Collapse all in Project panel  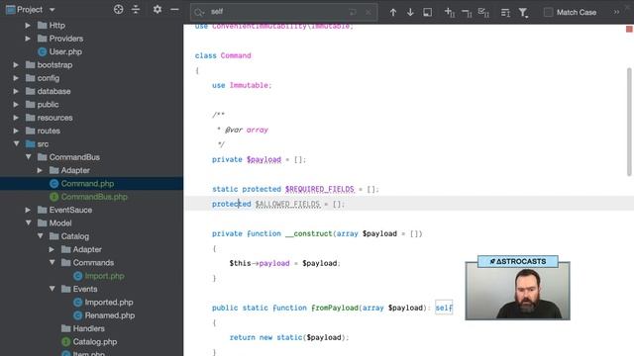(x=136, y=9)
